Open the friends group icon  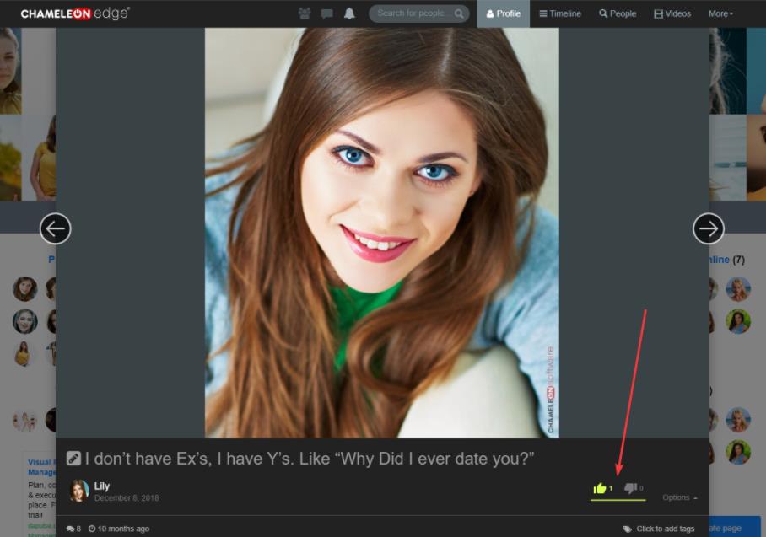click(x=305, y=13)
